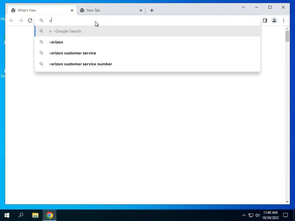The height and width of the screenshot is (221, 295).
Task: Open Chrome's three-dot menu
Action: pos(283,20)
